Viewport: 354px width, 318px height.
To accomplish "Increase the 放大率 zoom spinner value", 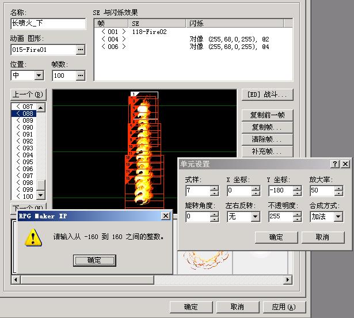I will click(338, 188).
